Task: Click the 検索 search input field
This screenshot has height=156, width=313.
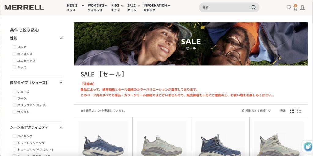Action: point(225,8)
